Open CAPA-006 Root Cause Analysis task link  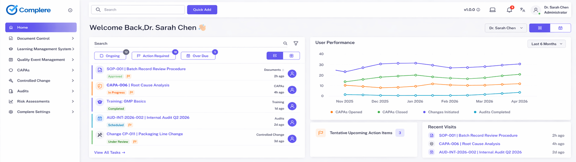pyautogui.click(x=138, y=85)
